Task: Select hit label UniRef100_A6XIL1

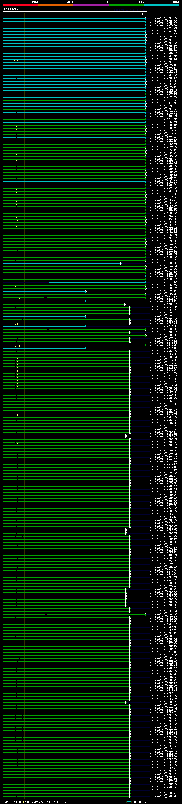Action: pyautogui.click(x=163, y=313)
